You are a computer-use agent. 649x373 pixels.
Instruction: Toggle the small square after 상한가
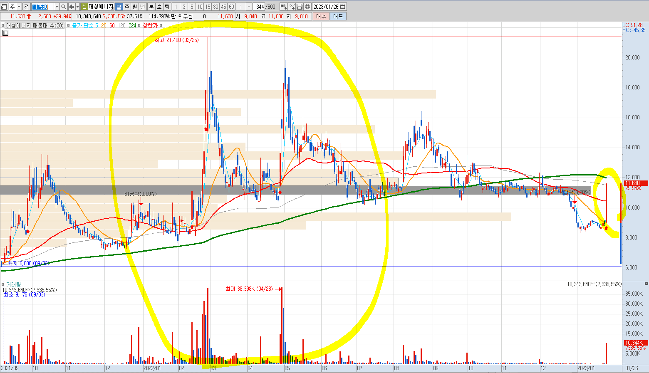[x=161, y=25]
